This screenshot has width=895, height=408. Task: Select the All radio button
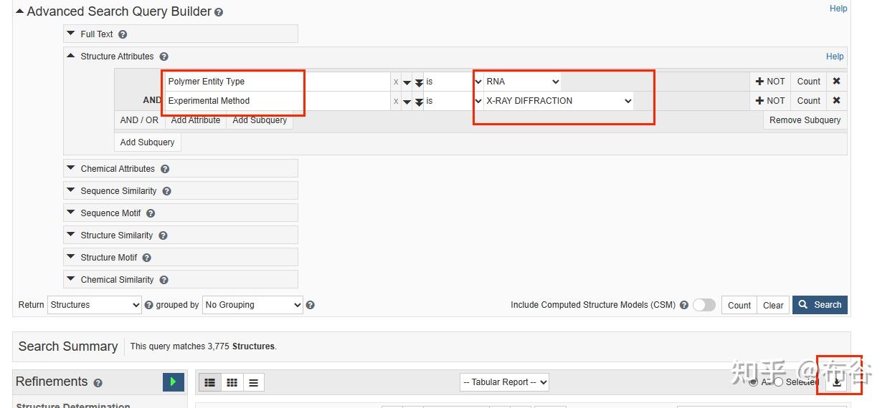coord(753,382)
